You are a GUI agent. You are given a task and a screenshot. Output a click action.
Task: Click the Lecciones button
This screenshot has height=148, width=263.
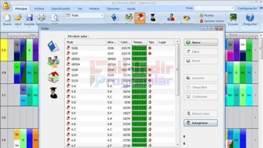(x=201, y=78)
